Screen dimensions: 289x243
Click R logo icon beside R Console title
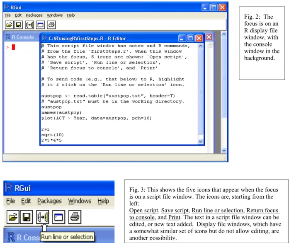8,37
